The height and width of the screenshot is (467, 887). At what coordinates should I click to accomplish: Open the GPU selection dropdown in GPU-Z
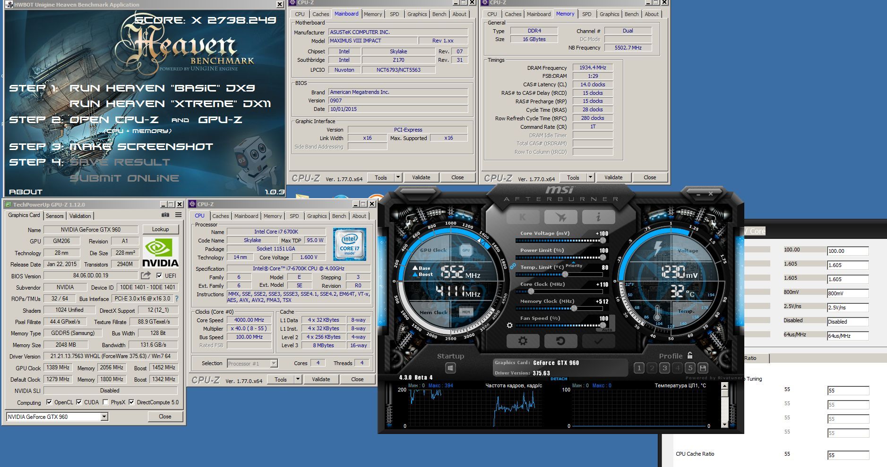(104, 417)
